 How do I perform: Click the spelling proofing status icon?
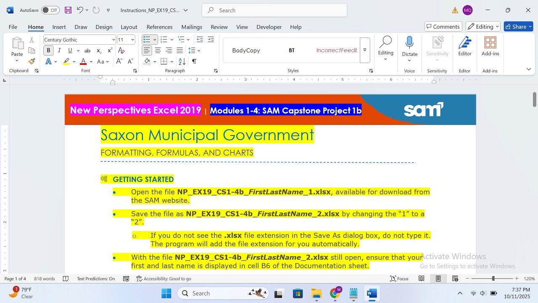66,279
